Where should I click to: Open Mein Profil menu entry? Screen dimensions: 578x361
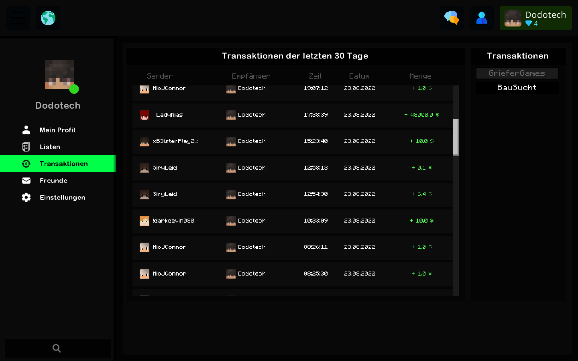[58, 130]
